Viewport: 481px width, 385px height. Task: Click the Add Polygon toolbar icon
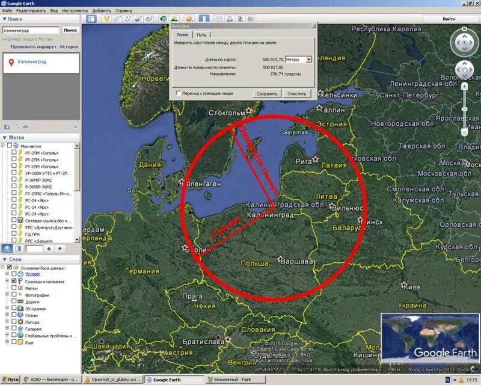click(117, 19)
